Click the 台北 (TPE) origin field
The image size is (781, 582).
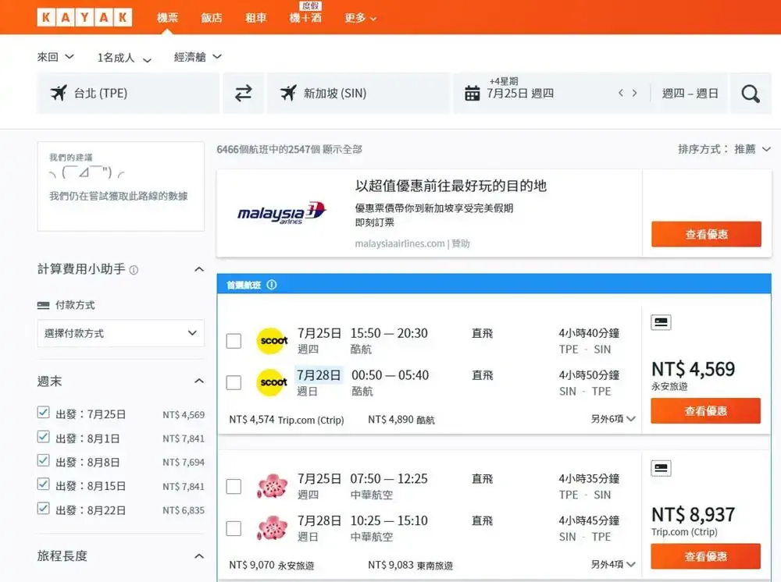click(x=128, y=93)
